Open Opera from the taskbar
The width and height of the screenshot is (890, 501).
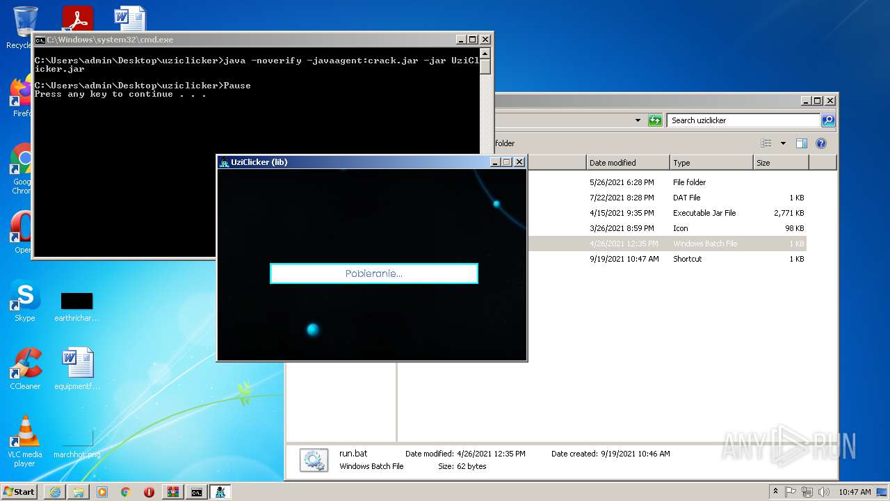click(149, 492)
